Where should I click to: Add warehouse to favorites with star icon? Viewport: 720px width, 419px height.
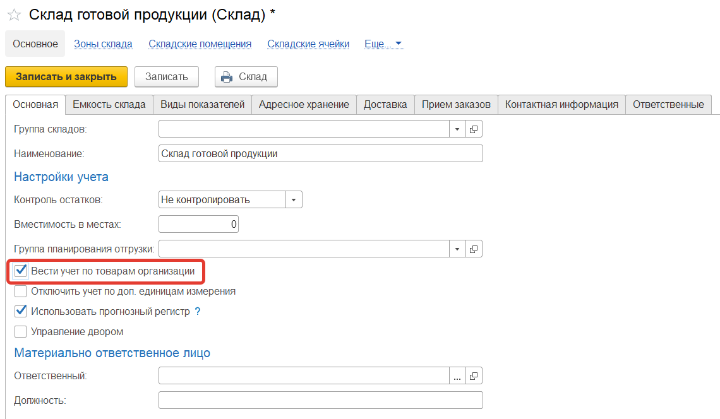[14, 15]
